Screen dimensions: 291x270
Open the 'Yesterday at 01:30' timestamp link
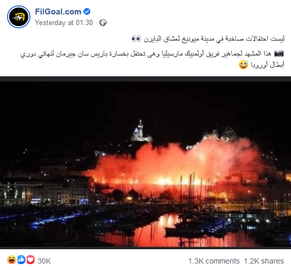(x=64, y=23)
